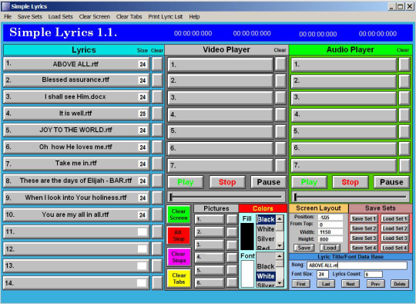Open the Save Sets menu

(30, 16)
